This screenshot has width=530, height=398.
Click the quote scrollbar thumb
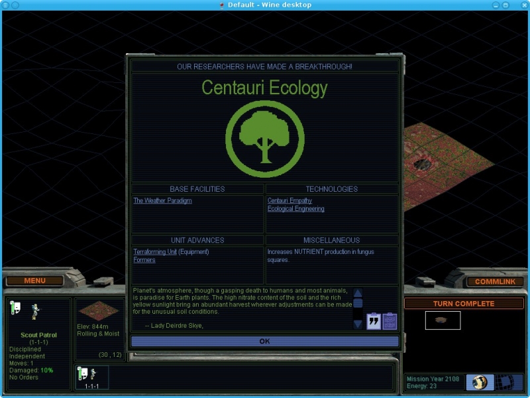tap(358, 303)
